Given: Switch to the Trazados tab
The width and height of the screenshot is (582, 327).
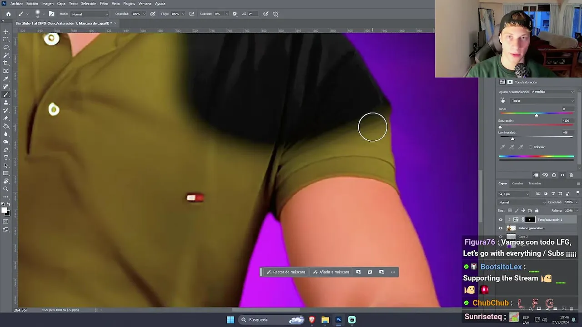Looking at the screenshot, I should coord(535,183).
